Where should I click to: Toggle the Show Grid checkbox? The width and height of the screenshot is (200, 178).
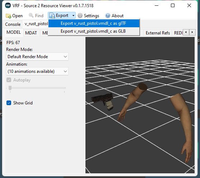click(x=9, y=103)
